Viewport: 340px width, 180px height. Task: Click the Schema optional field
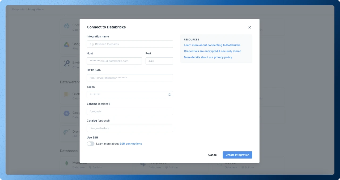point(130,112)
